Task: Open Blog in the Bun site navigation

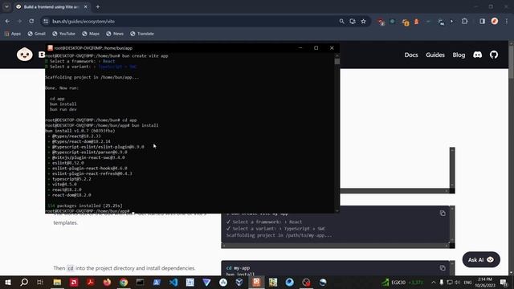Action: point(459,55)
